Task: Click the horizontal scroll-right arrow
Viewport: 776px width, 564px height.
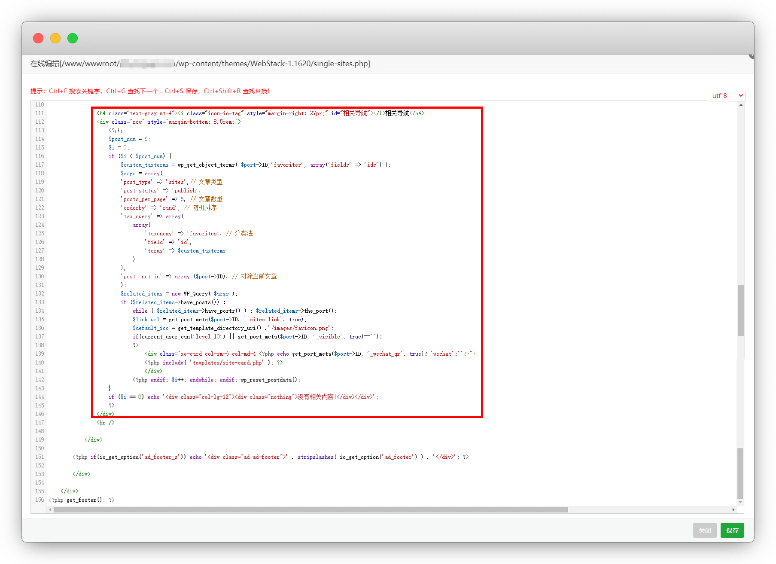Action: (x=733, y=510)
